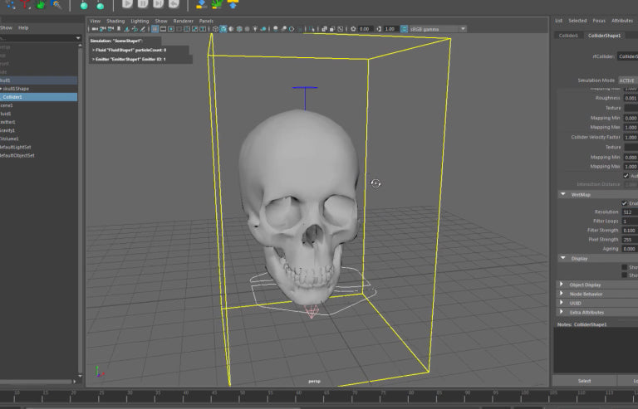Expand the Object Display section
Image resolution: width=638 pixels, height=409 pixels.
coord(562,285)
